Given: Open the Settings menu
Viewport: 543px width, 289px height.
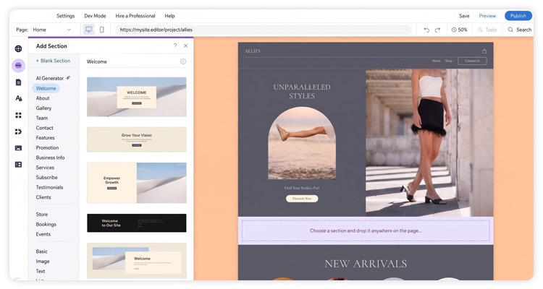Looking at the screenshot, I should (65, 16).
